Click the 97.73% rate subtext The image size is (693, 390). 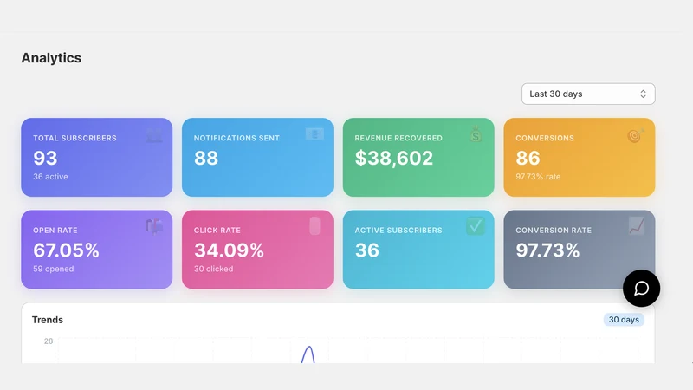coord(538,177)
